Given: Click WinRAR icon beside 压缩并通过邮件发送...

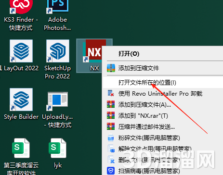Looking at the screenshot, I should 111,126.
